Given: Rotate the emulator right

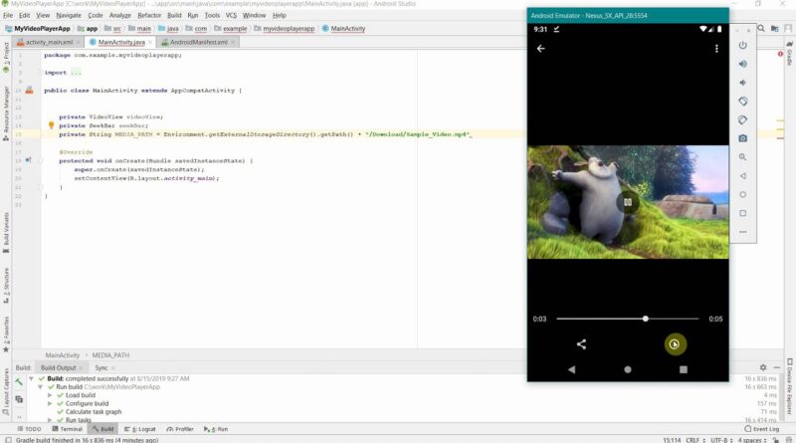Looking at the screenshot, I should tap(742, 119).
